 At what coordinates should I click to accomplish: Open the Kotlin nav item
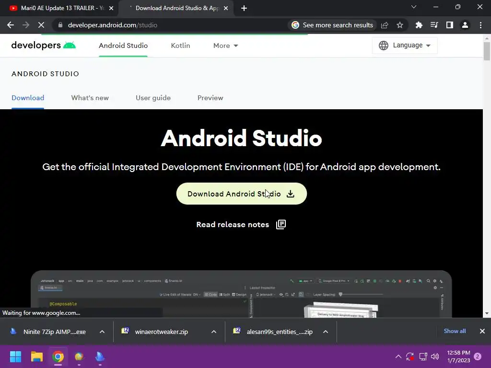point(180,46)
